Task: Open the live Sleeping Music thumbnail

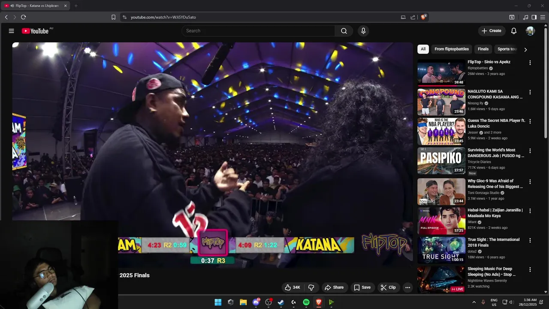Action: point(441,279)
